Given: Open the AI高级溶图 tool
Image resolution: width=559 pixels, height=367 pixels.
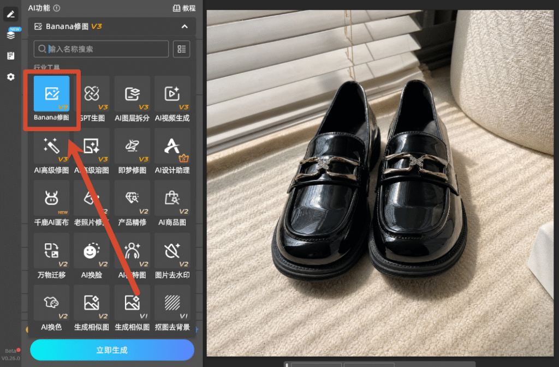Looking at the screenshot, I should (x=92, y=146).
